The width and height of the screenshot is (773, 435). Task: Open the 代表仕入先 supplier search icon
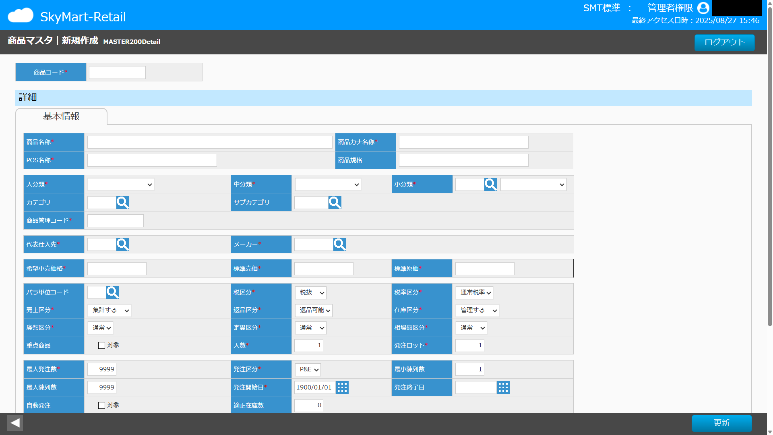click(x=122, y=244)
